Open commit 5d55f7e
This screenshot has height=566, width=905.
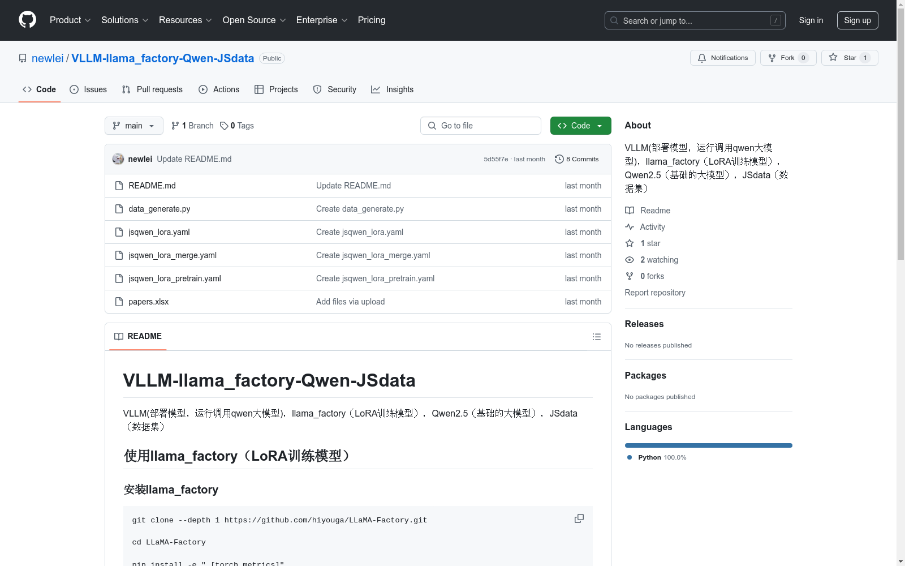496,159
